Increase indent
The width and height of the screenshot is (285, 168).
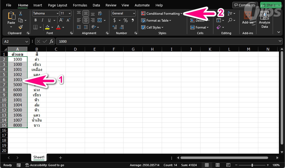[86, 27]
